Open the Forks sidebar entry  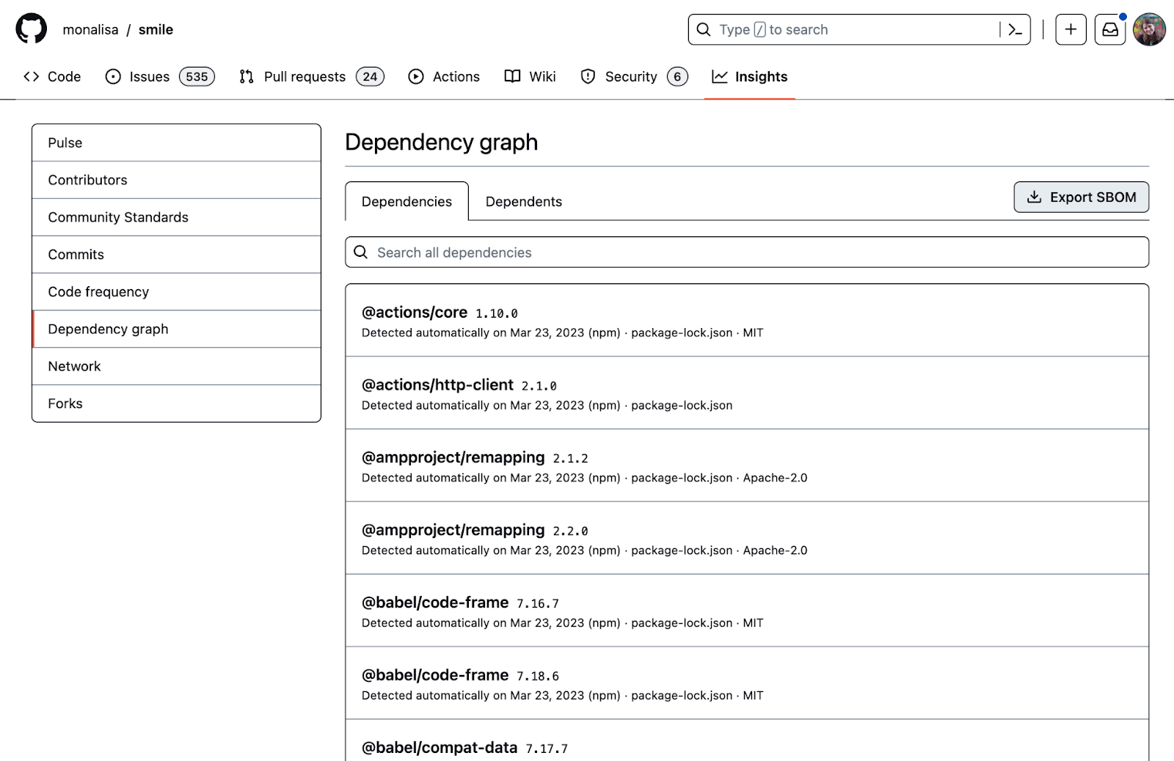tap(65, 403)
